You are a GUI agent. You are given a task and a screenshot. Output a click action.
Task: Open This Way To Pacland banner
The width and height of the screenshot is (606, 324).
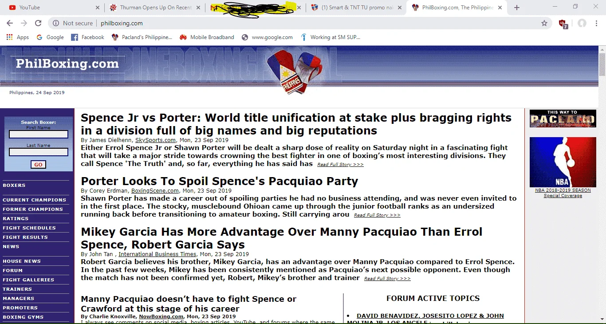(563, 119)
